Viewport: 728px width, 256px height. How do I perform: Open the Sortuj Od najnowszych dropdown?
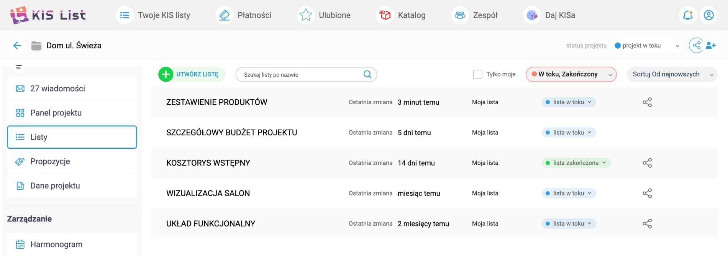pos(672,74)
